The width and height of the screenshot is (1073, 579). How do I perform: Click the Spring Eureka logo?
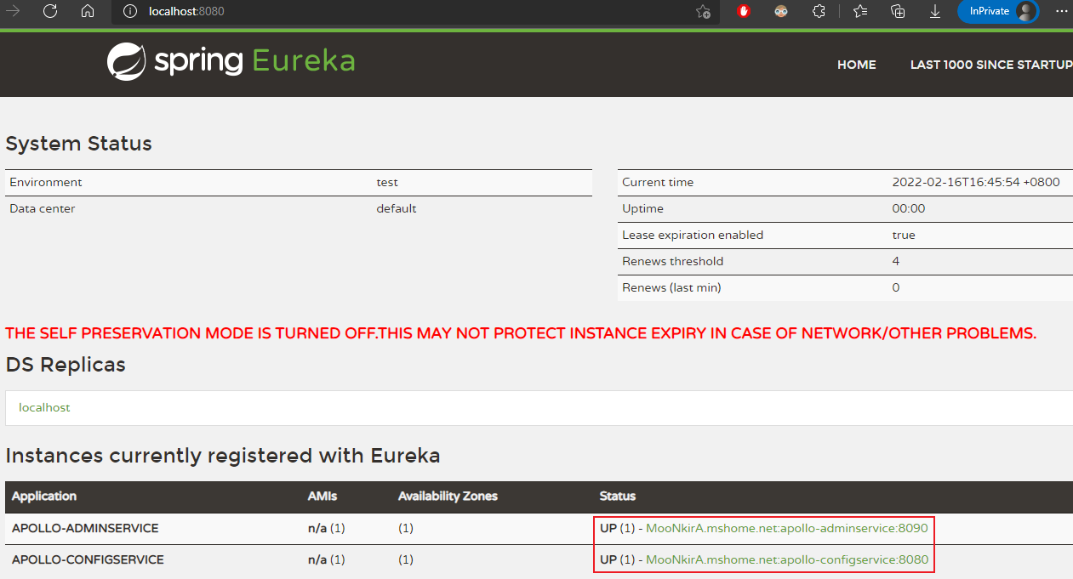[x=231, y=61]
